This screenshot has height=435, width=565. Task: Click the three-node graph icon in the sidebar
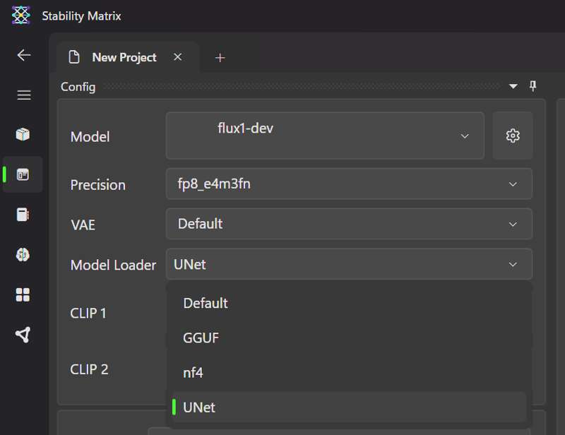[x=23, y=335]
